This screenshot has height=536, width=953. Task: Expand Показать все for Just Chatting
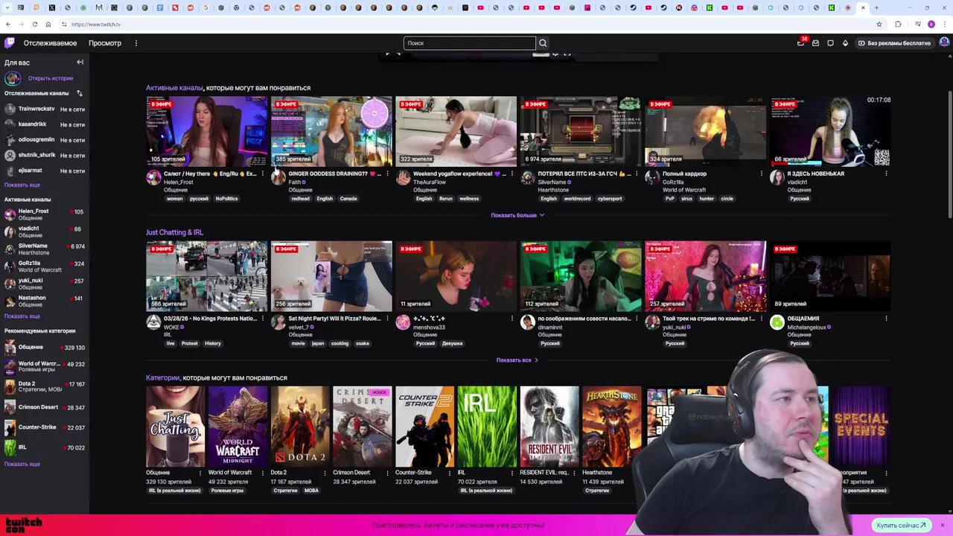pyautogui.click(x=517, y=360)
